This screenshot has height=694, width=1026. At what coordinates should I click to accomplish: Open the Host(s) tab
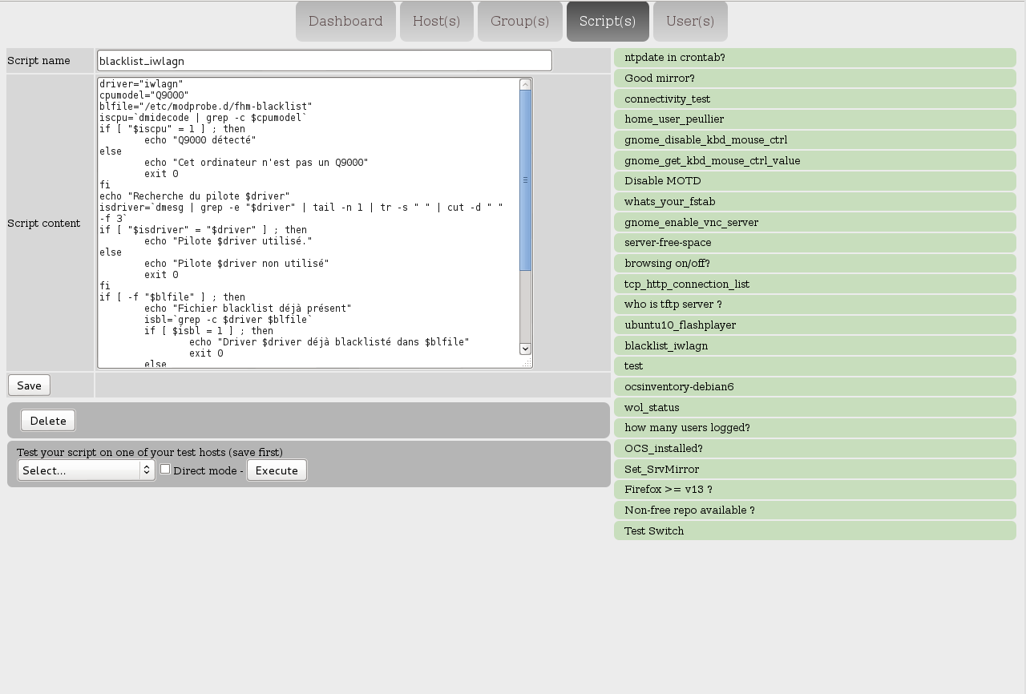tap(436, 21)
